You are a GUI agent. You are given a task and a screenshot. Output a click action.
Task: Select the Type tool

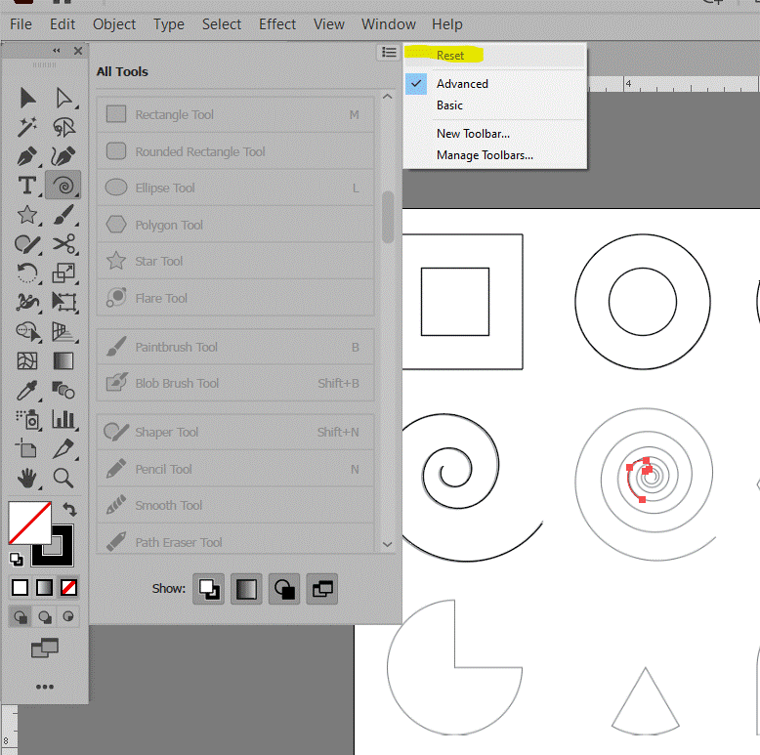pos(27,186)
